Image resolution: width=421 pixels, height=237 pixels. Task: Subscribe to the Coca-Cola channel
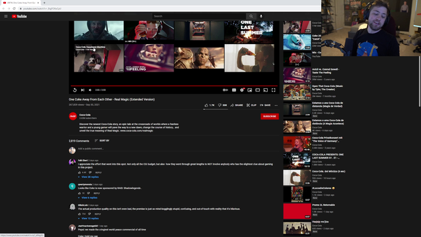coord(270,117)
